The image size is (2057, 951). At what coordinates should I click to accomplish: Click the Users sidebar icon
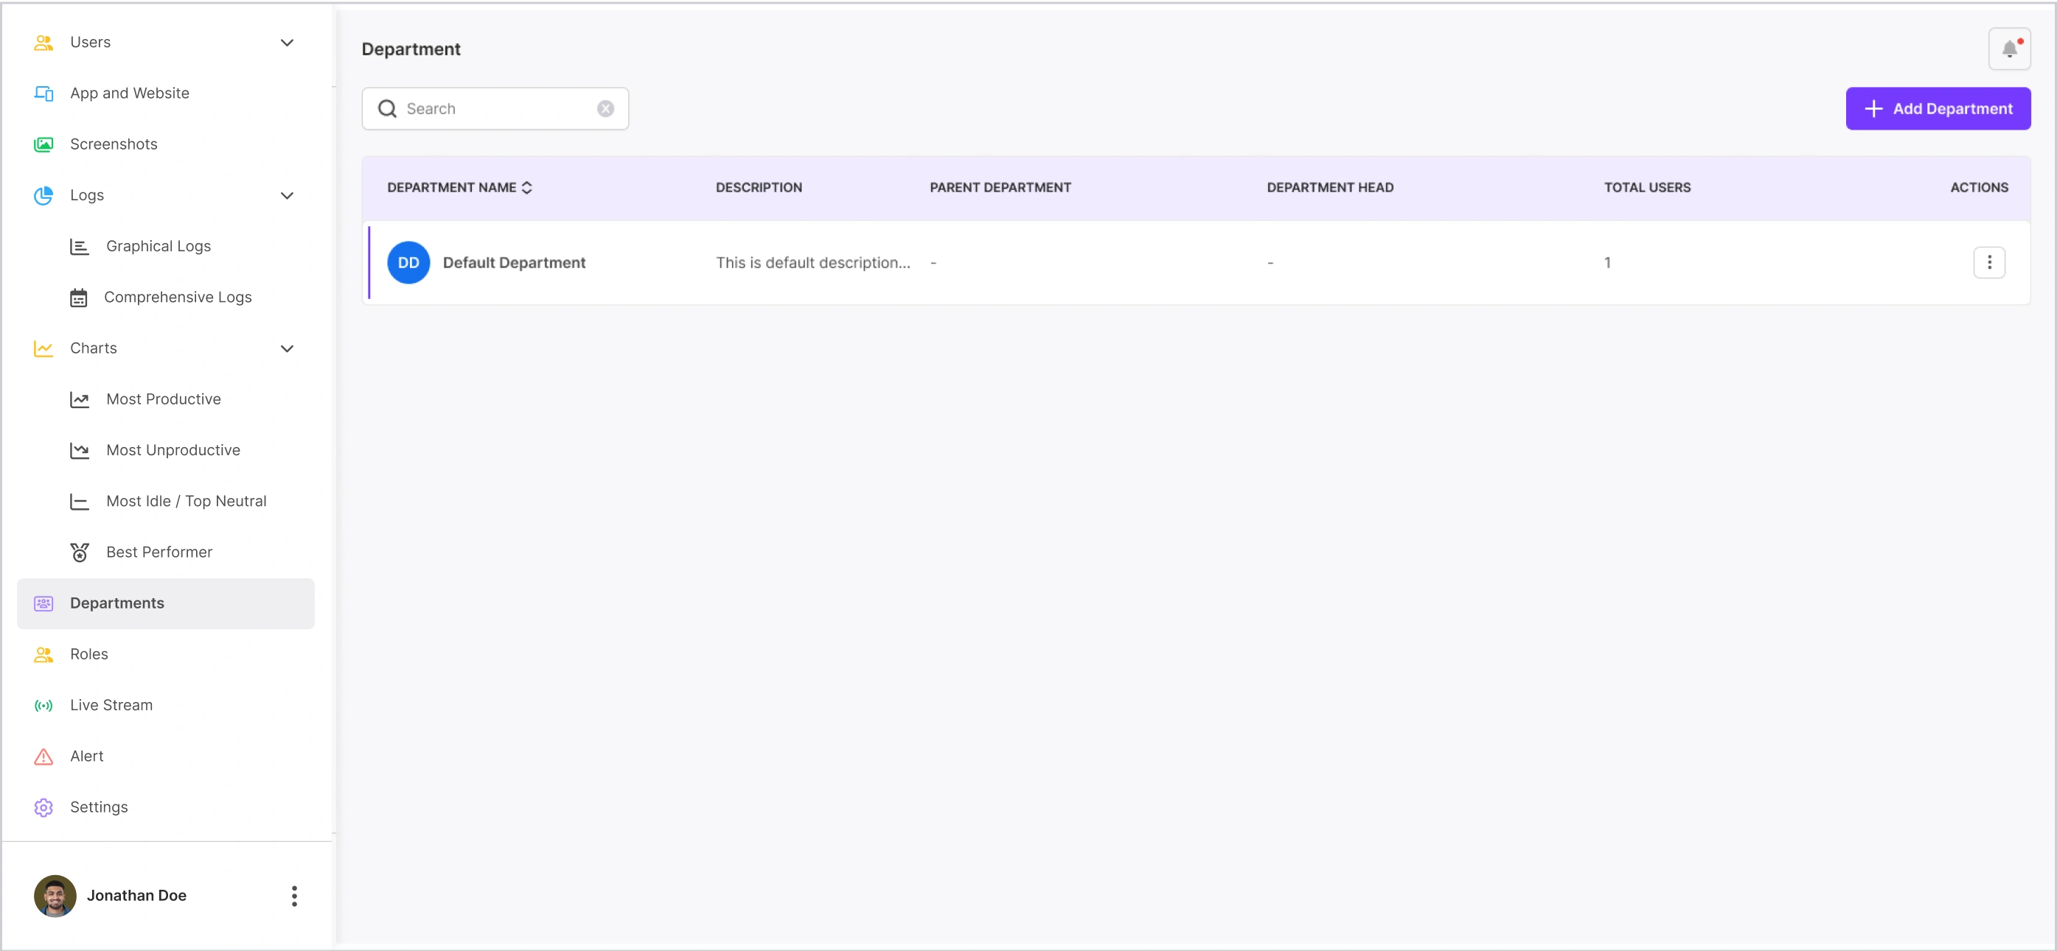click(43, 42)
